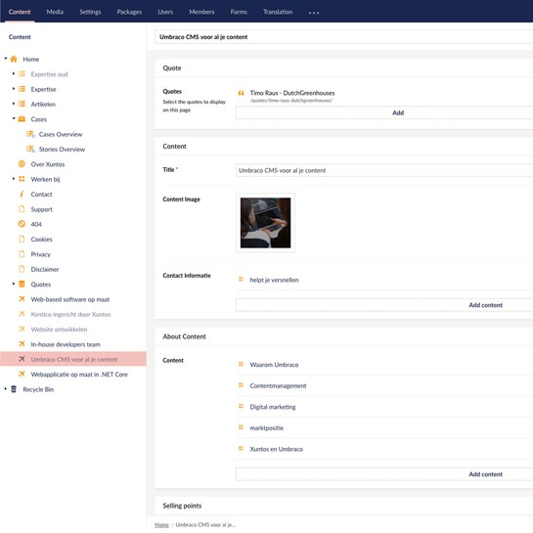Open the Forms section tab

click(239, 12)
